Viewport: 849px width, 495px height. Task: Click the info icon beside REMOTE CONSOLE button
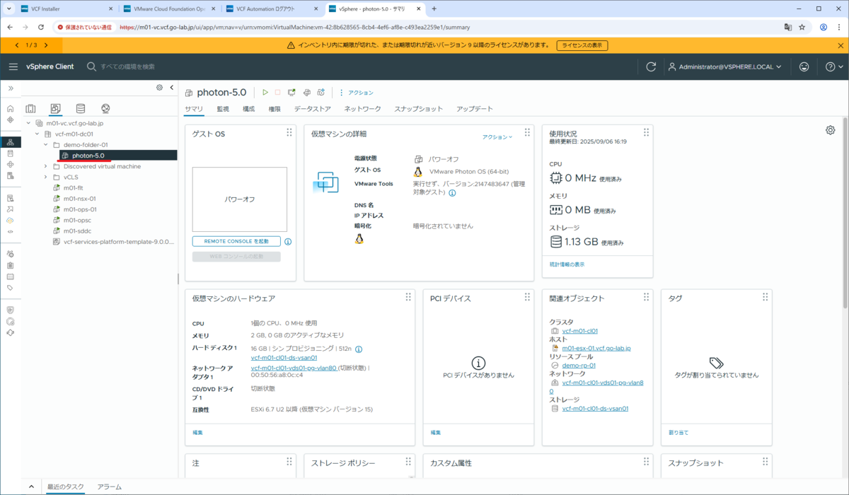[x=288, y=241]
